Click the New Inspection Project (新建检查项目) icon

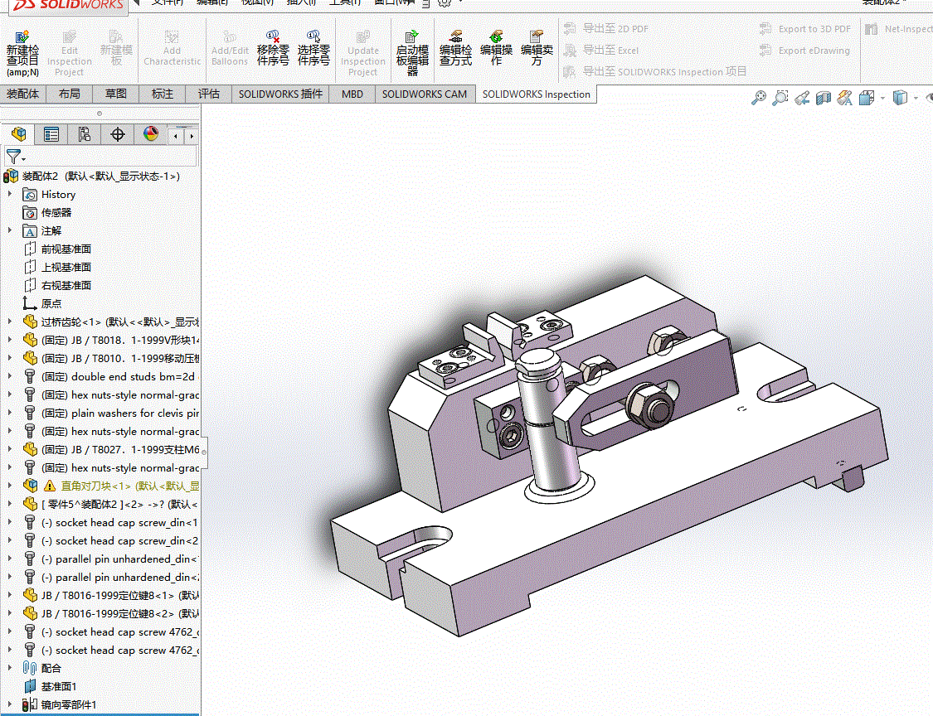[22, 50]
